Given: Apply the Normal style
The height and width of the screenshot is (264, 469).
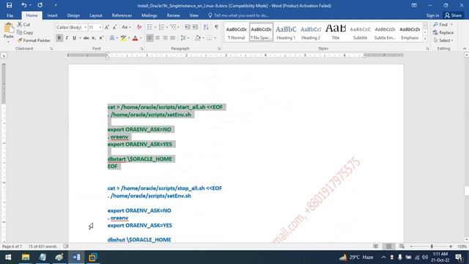Looking at the screenshot, I should point(236,32).
